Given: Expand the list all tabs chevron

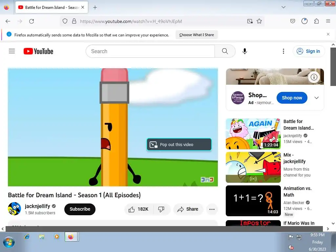Looking at the screenshot, I should click(283, 7).
